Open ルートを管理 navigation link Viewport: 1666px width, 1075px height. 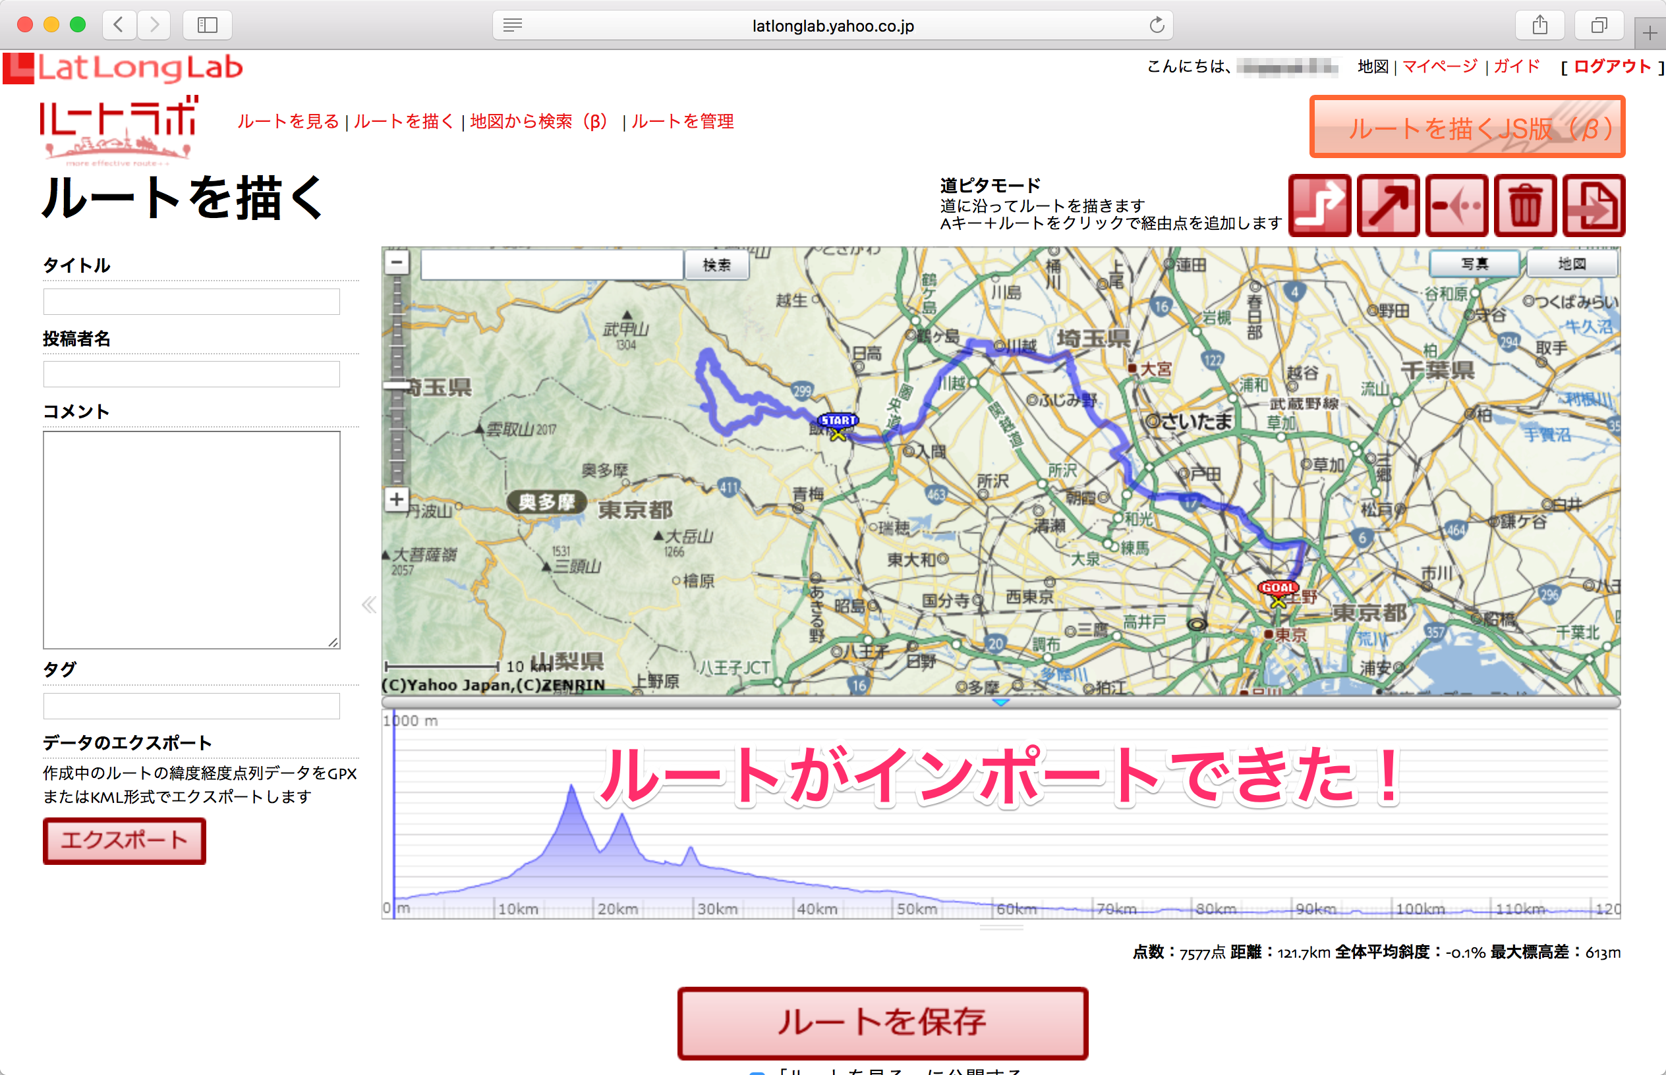pos(682,121)
